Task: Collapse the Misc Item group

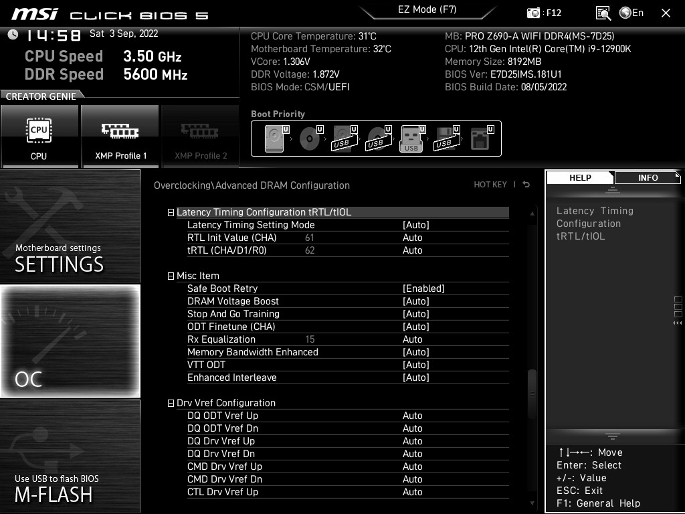Action: [171, 276]
